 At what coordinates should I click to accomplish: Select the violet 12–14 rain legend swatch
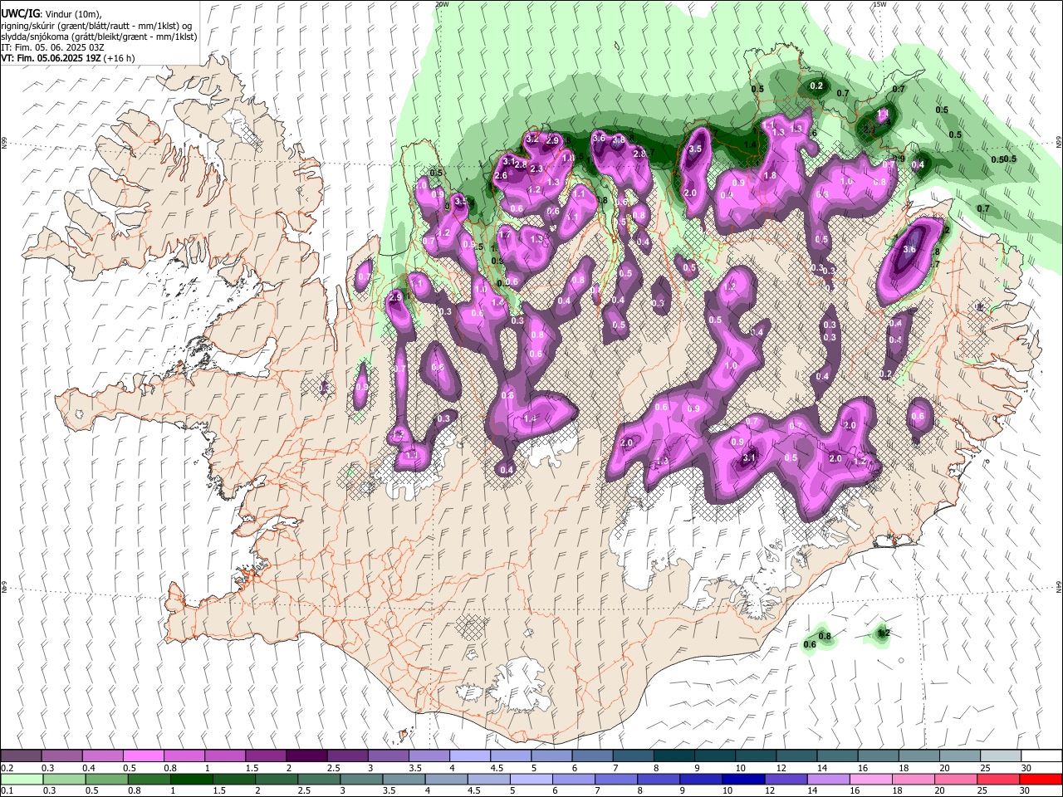[x=786, y=779]
